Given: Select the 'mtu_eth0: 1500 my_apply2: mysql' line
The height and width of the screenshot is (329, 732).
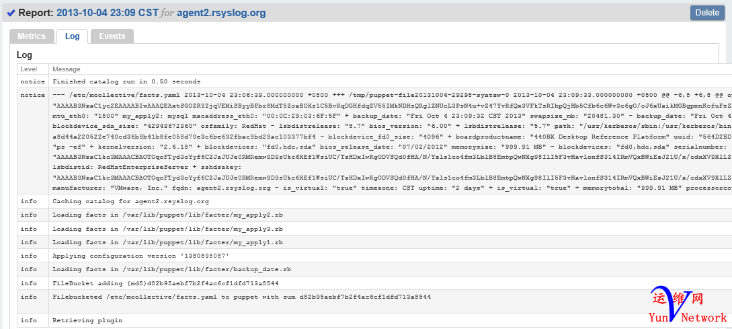Looking at the screenshot, I should 392,115.
